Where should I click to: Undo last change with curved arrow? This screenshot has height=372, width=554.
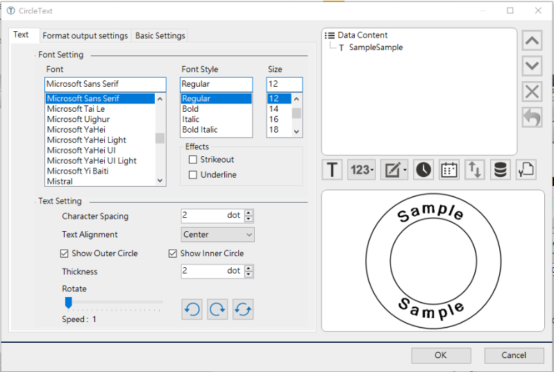(x=532, y=117)
